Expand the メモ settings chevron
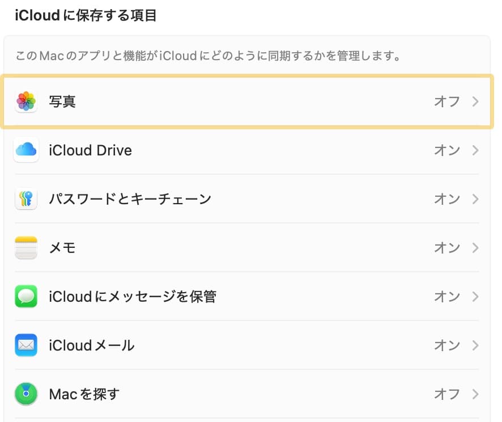Image resolution: width=502 pixels, height=422 pixels. 475,247
